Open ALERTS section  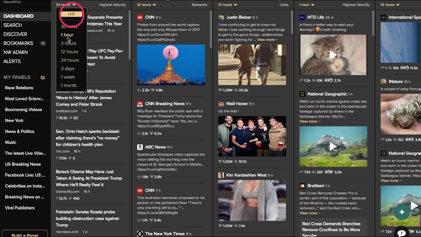(x=12, y=61)
